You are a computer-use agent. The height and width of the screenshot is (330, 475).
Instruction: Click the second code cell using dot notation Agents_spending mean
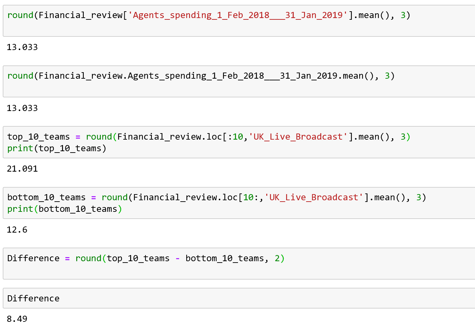pyautogui.click(x=239, y=81)
